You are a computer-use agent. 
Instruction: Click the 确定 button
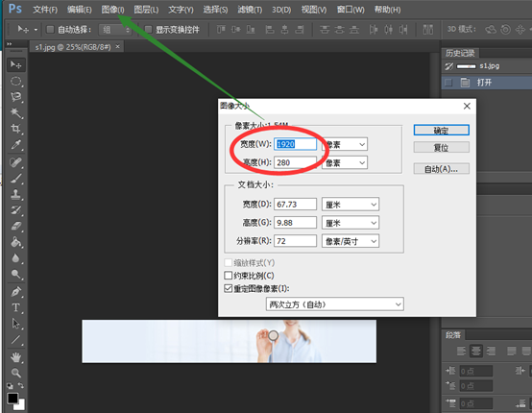(442, 131)
